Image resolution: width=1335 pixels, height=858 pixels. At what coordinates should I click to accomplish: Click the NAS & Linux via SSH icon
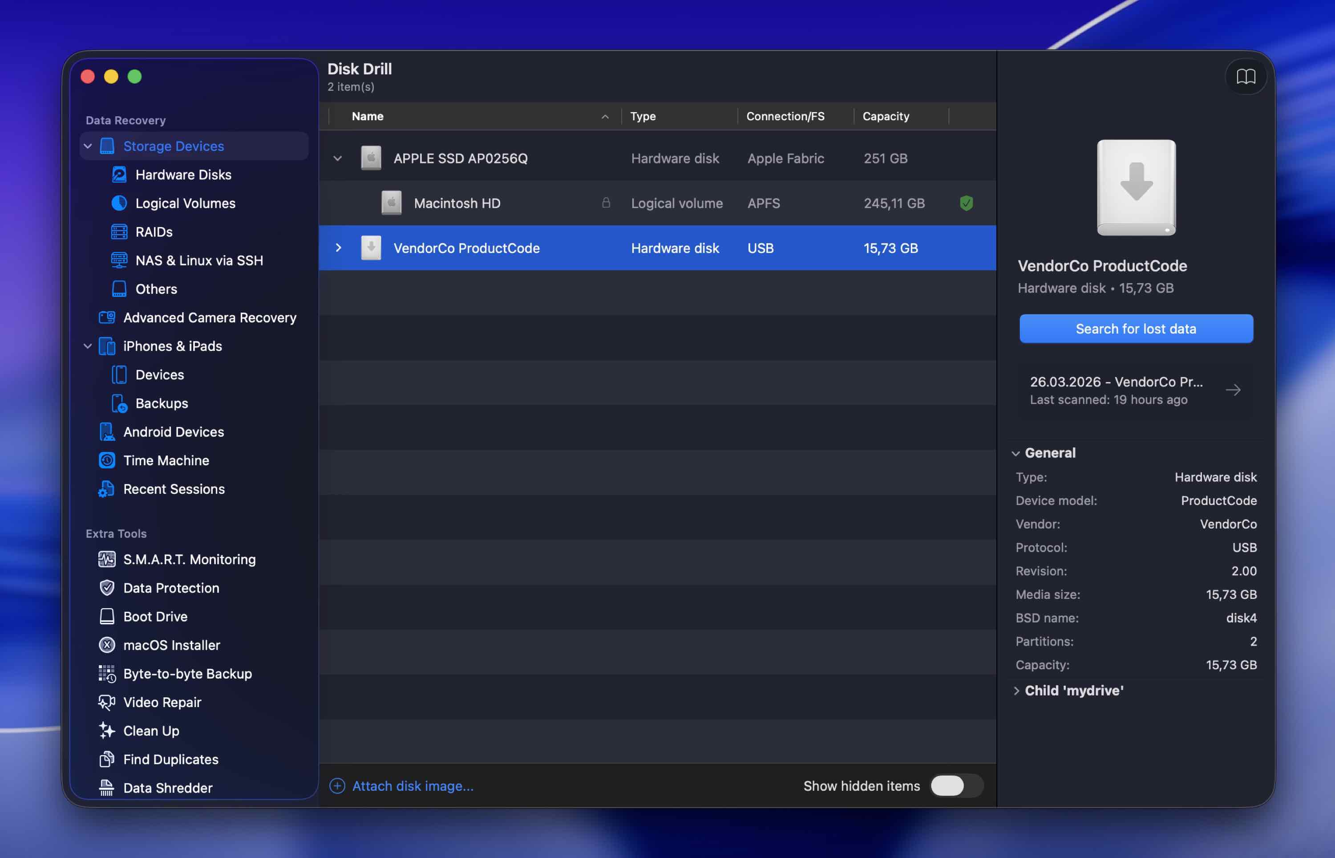click(119, 260)
